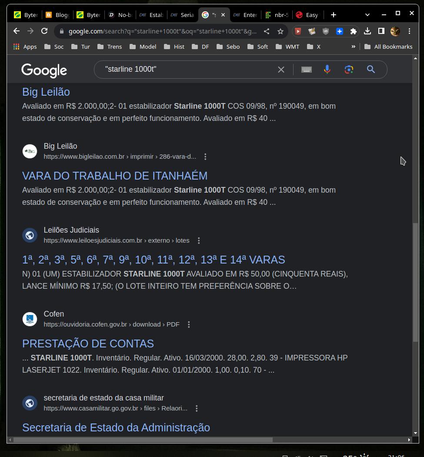Open the X bookmarks folder
The width and height of the screenshot is (424, 457).
click(314, 47)
